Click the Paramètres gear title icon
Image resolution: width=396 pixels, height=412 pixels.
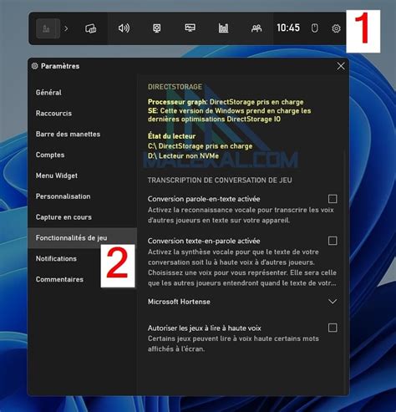(x=35, y=66)
